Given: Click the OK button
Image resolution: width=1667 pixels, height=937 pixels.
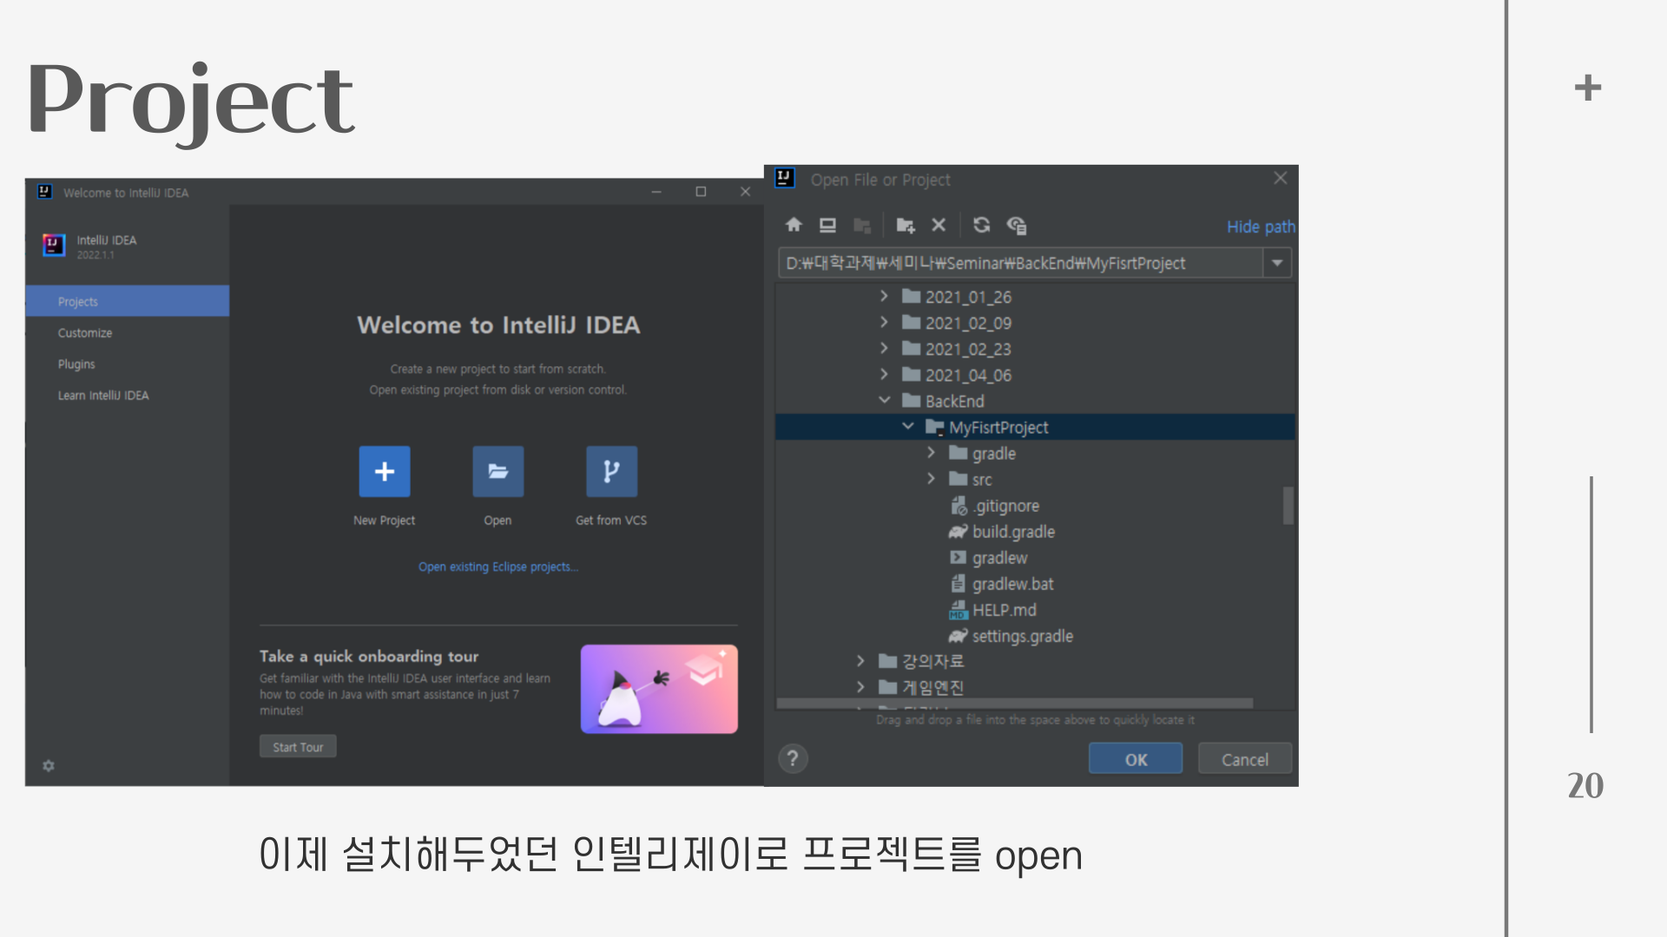Looking at the screenshot, I should coord(1135,759).
